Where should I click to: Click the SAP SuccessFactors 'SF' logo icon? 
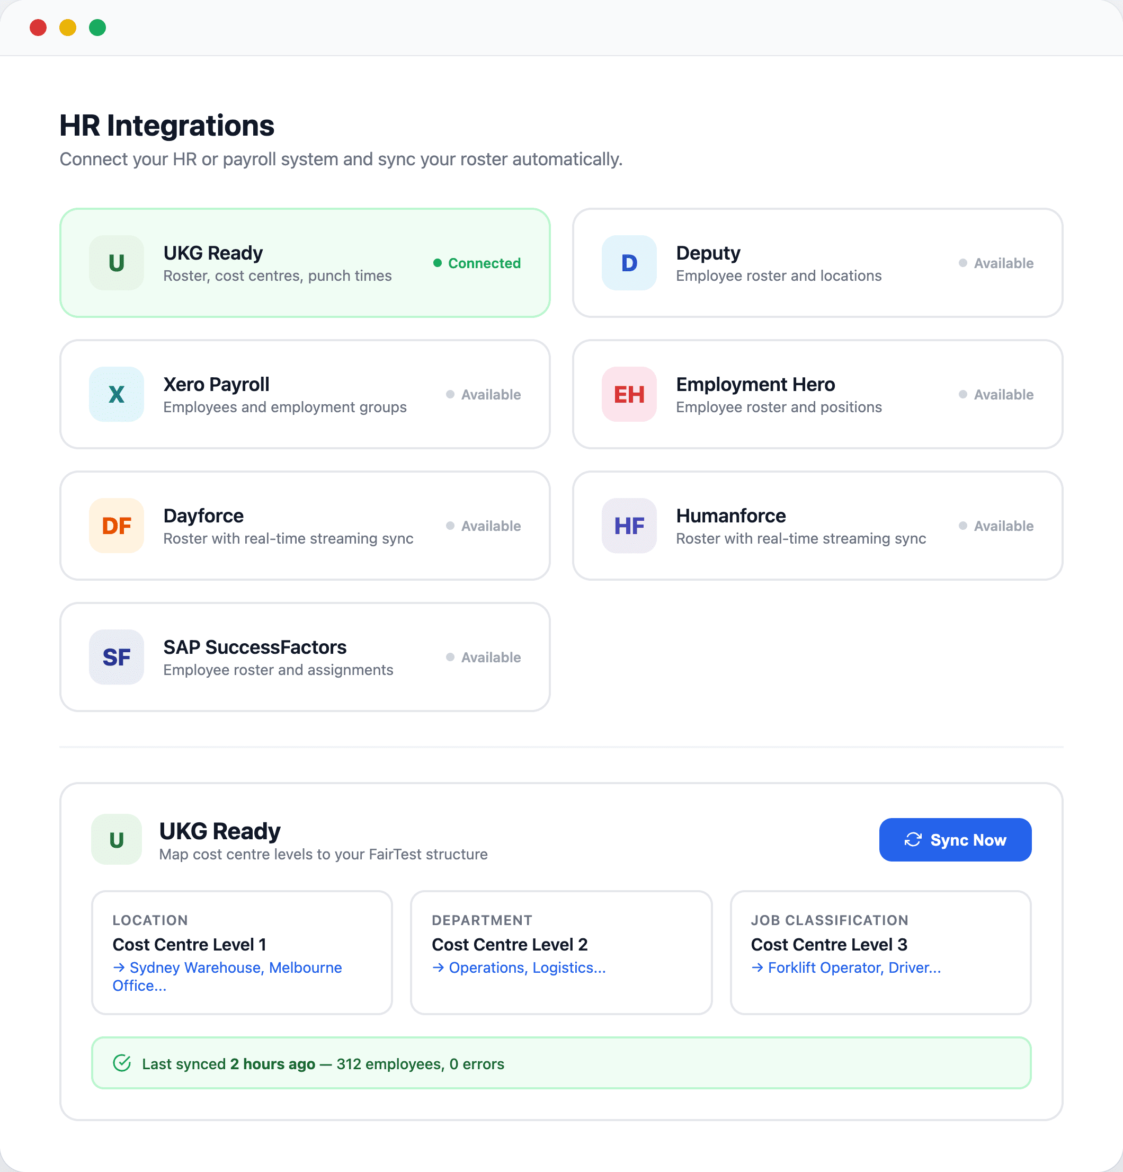tap(117, 657)
